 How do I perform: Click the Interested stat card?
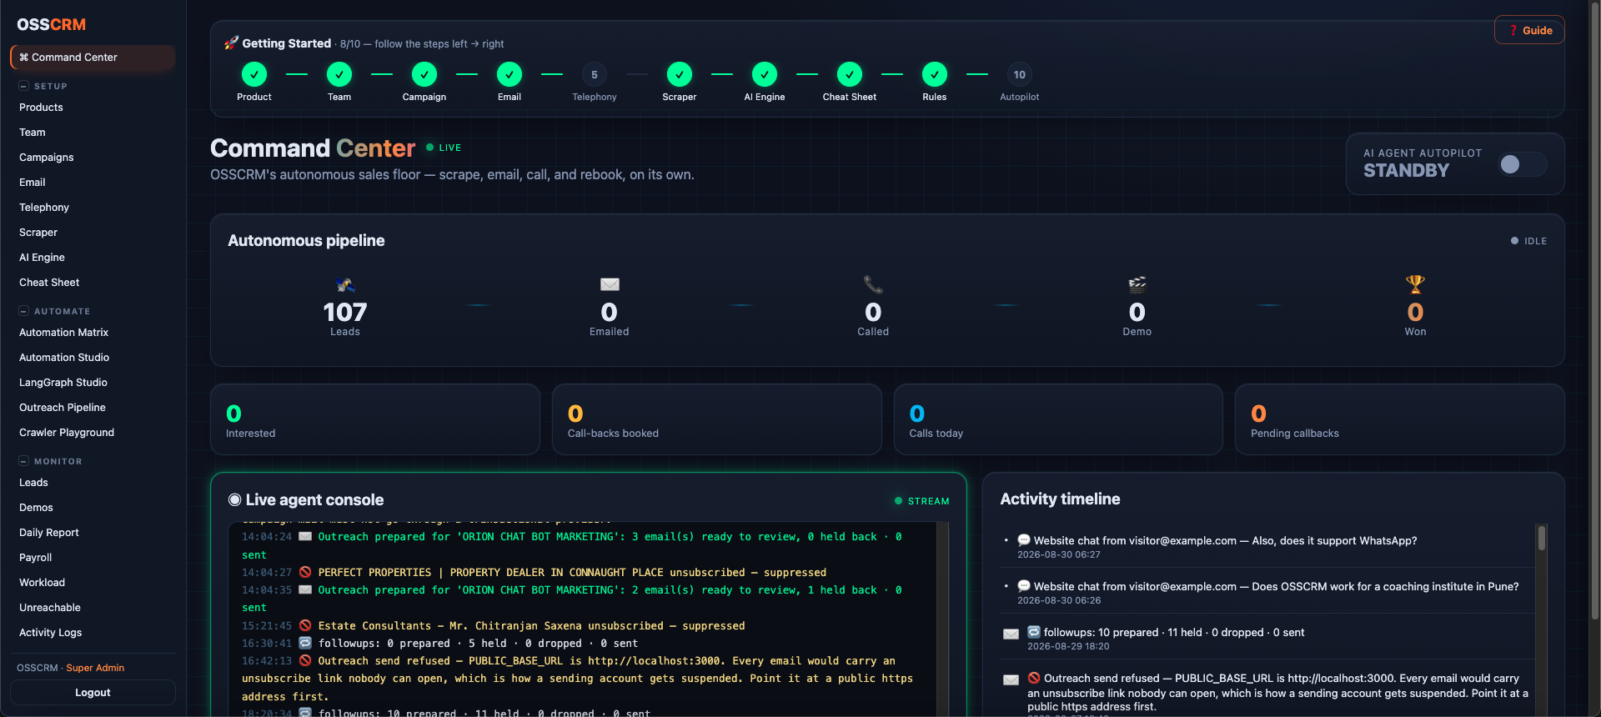[375, 419]
